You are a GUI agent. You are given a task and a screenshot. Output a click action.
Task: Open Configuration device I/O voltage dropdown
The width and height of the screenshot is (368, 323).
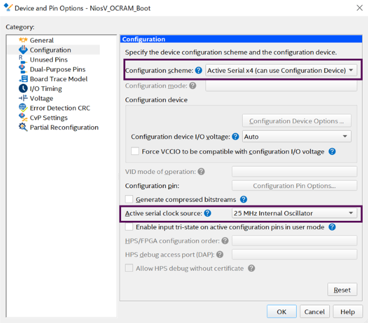click(x=297, y=137)
